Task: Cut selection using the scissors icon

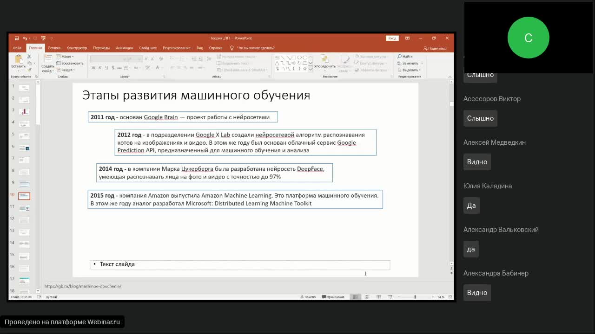Action: (29, 57)
